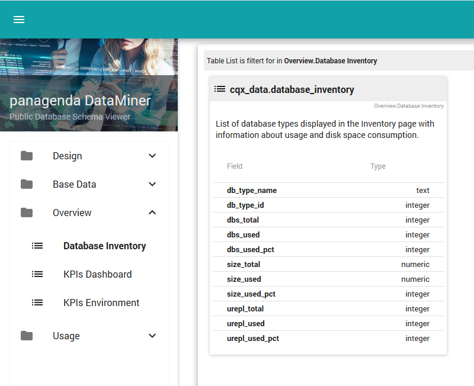This screenshot has width=474, height=386.
Task: Click the Usage folder icon
Action: point(27,336)
